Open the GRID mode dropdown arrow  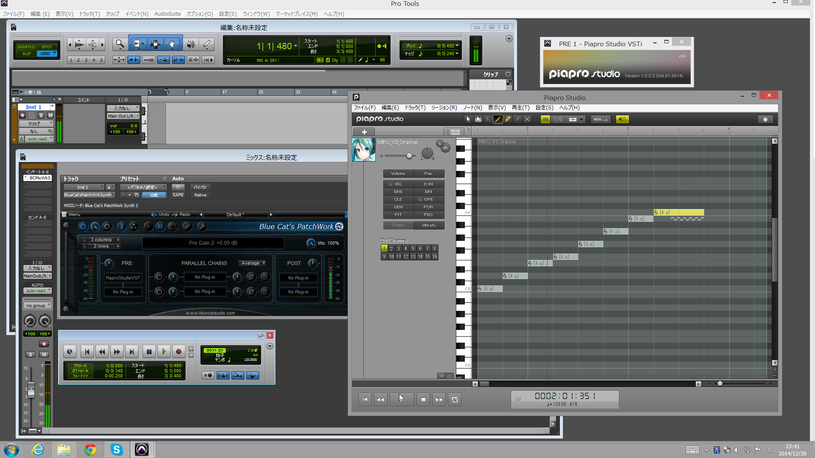click(55, 53)
